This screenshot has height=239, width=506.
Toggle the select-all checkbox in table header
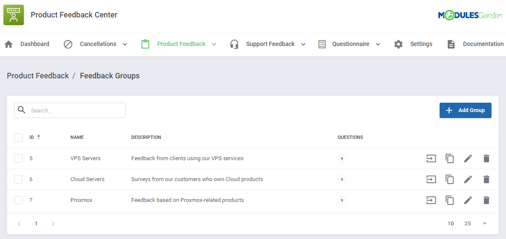pos(18,138)
